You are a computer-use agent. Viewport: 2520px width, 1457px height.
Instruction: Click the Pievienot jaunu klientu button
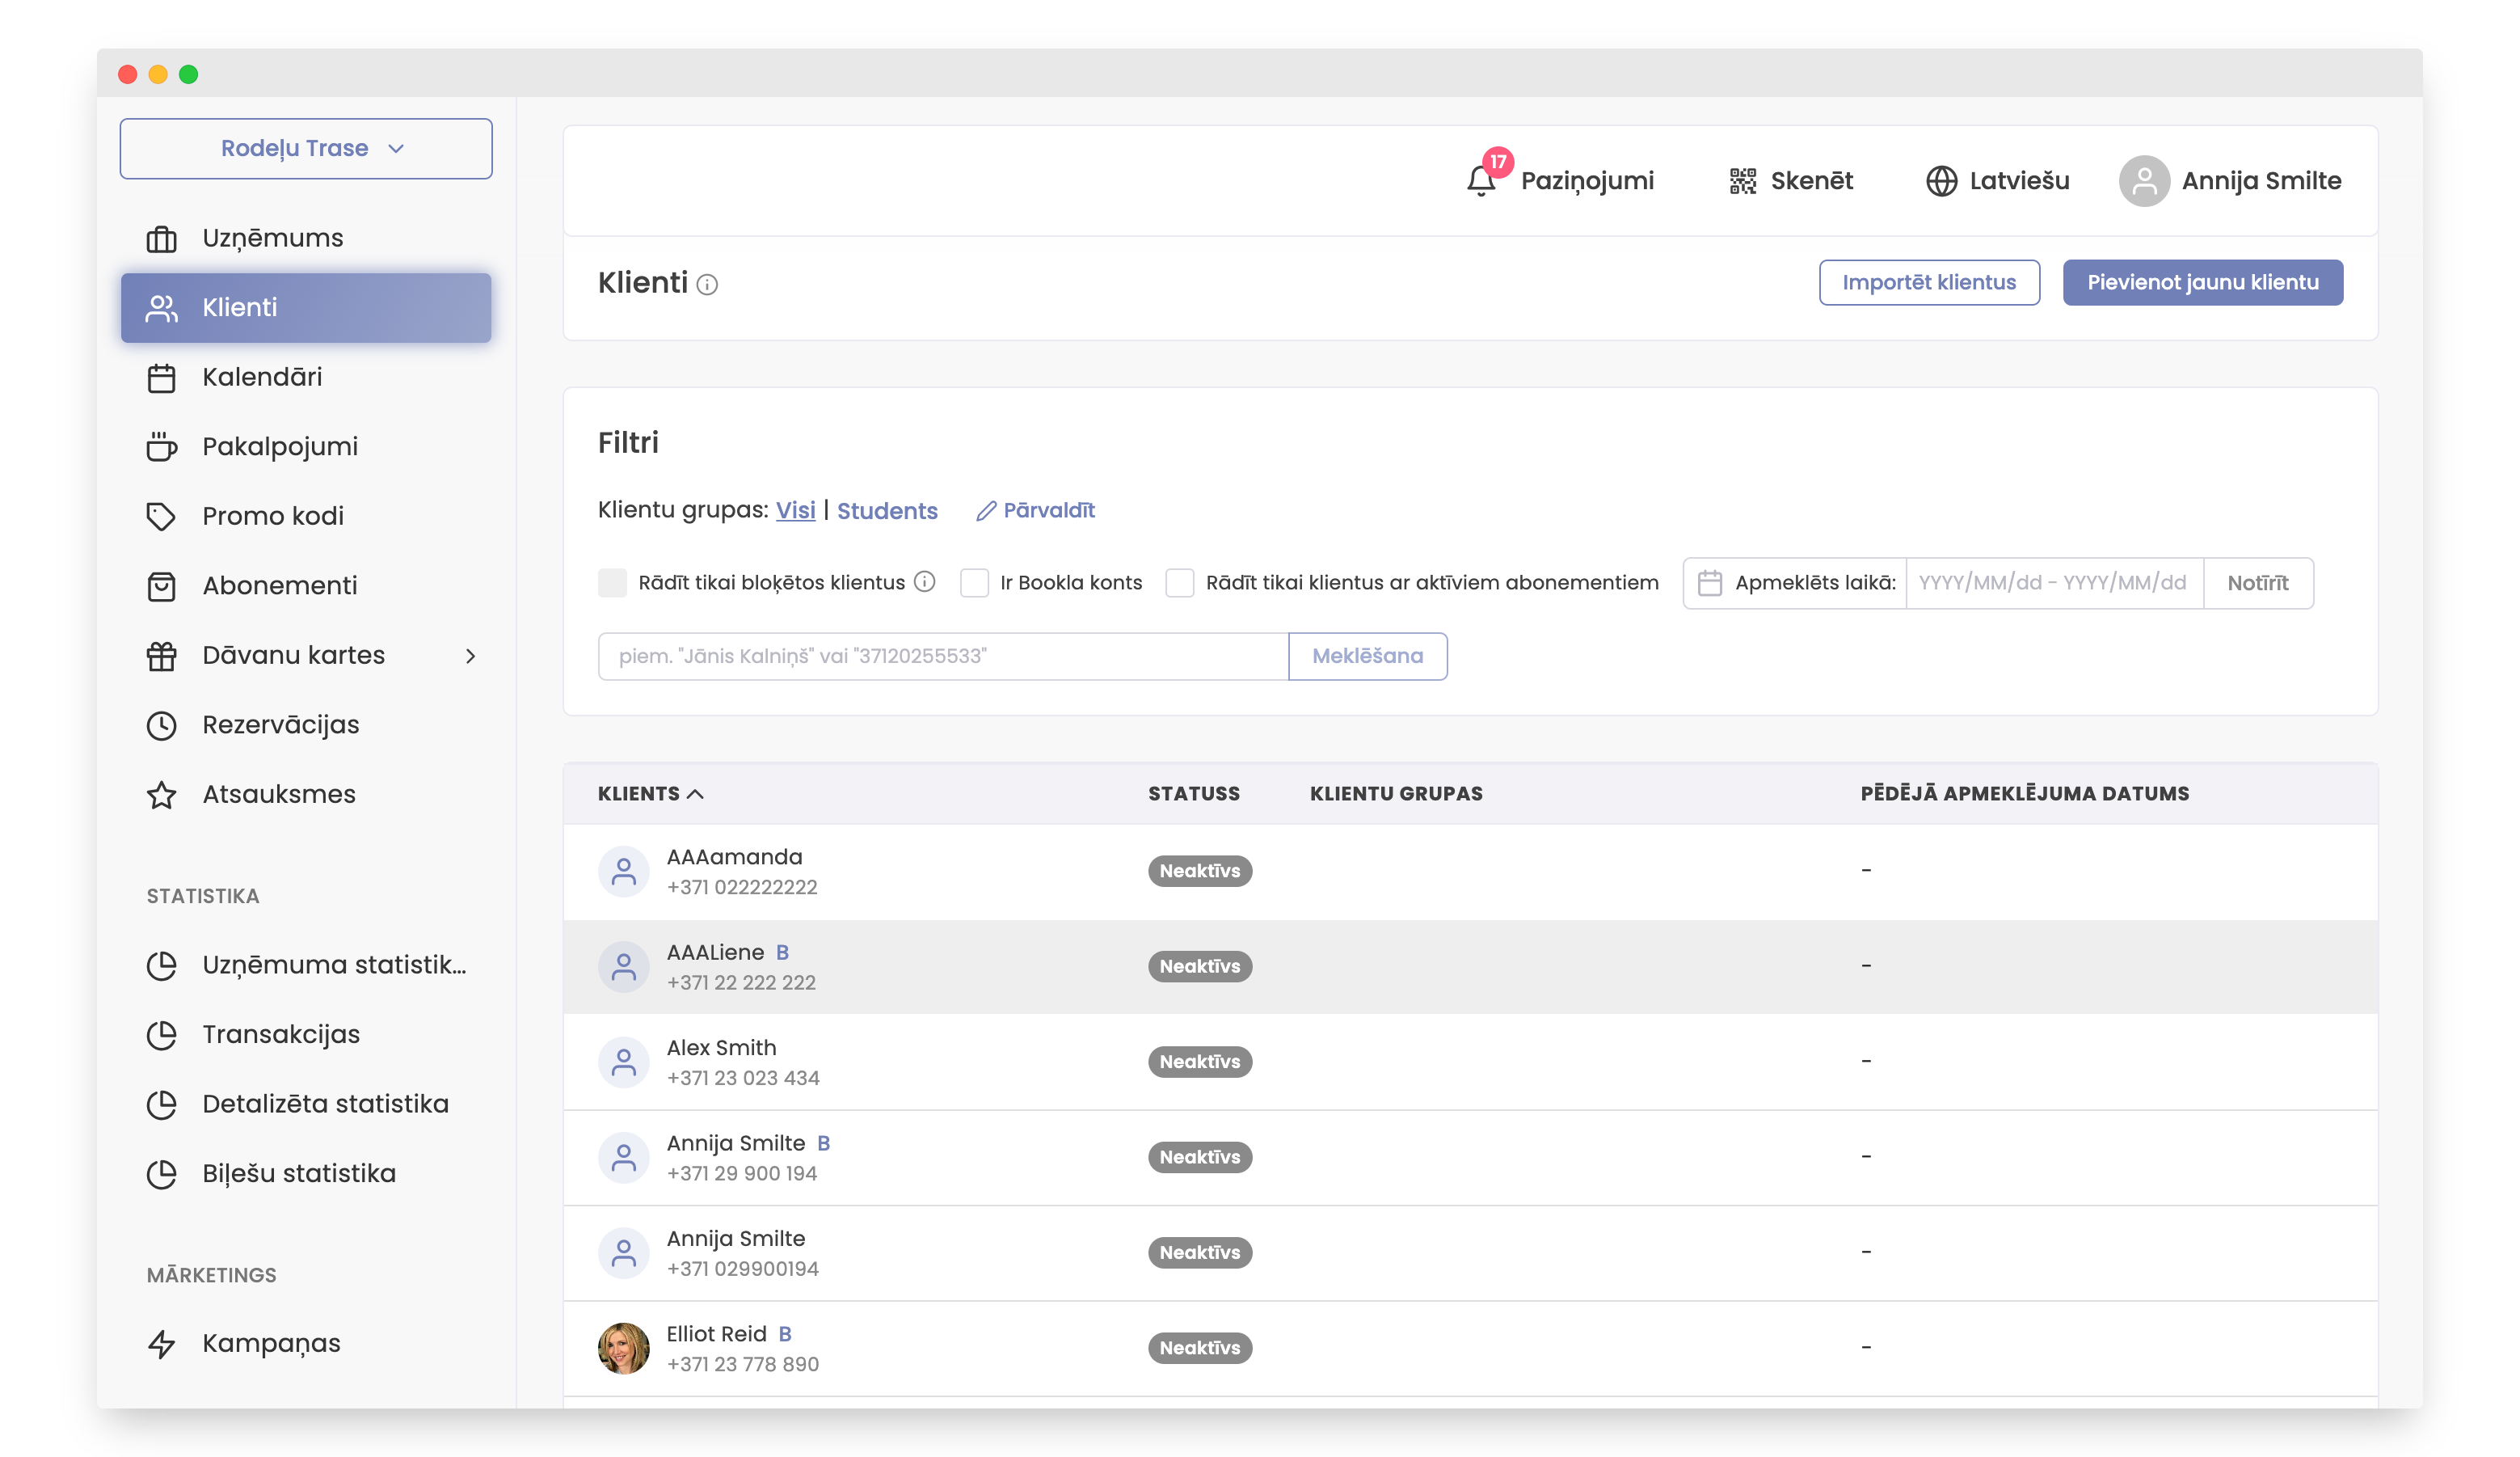point(2202,282)
